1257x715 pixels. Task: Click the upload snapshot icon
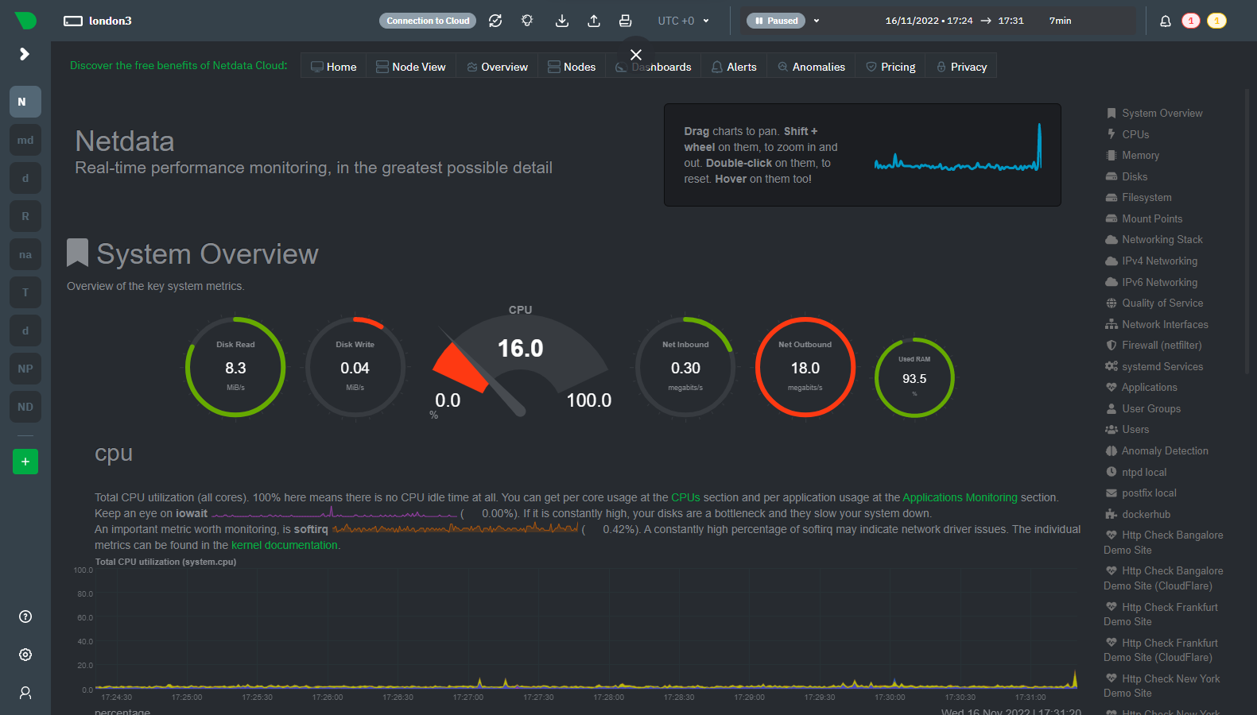tap(594, 21)
